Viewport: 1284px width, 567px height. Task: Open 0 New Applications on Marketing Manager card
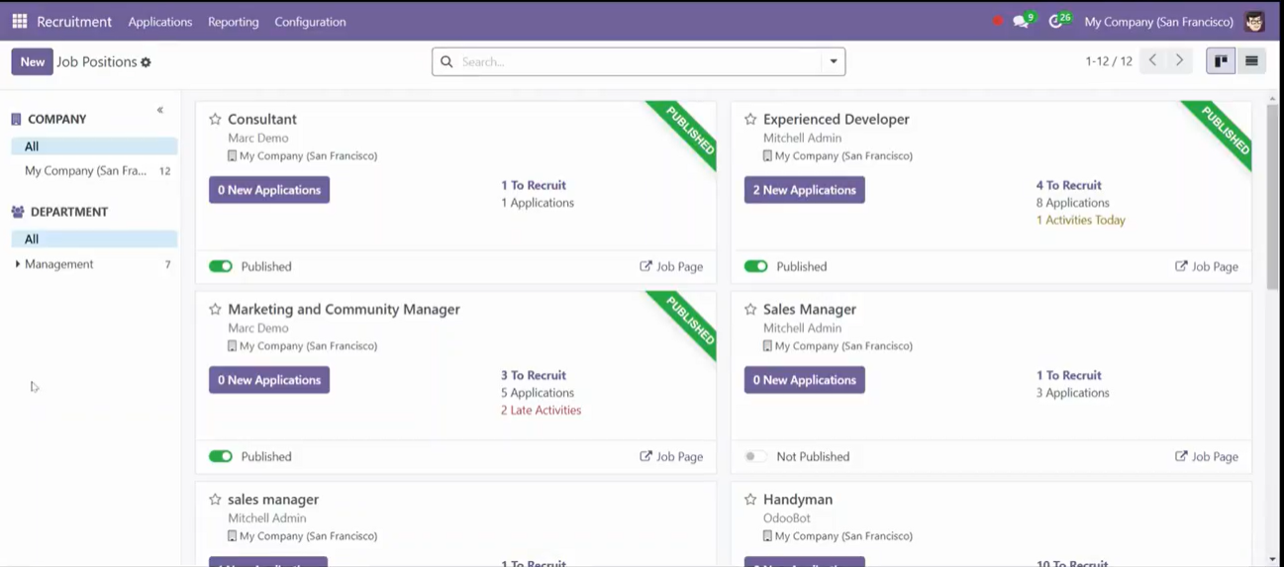[x=269, y=380]
